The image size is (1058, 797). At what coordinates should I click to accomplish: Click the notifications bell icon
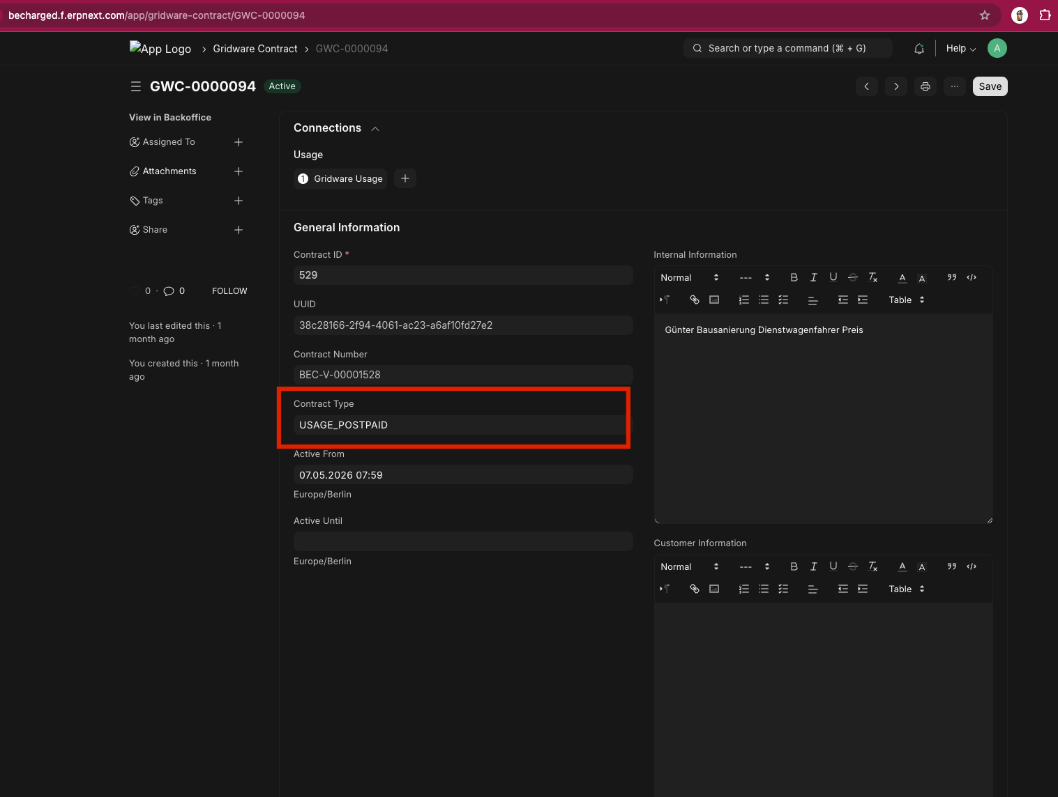tap(919, 49)
